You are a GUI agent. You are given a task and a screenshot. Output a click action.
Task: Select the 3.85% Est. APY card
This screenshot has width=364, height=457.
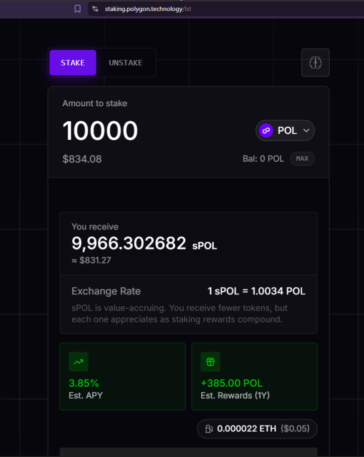[122, 377]
